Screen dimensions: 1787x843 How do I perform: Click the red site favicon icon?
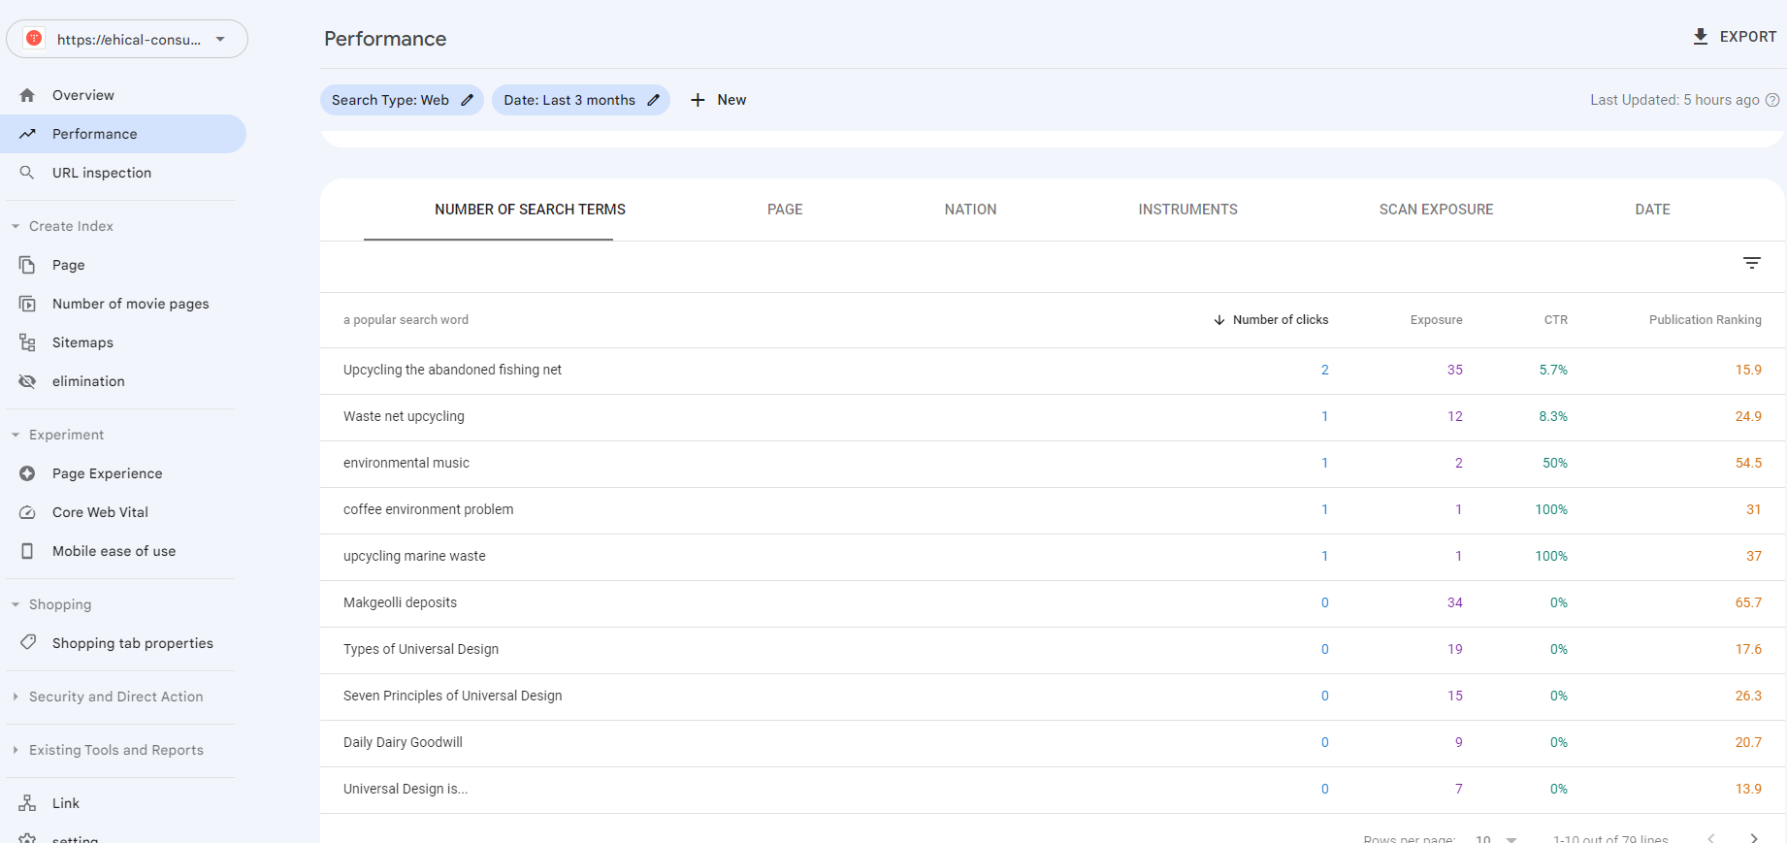34,39
